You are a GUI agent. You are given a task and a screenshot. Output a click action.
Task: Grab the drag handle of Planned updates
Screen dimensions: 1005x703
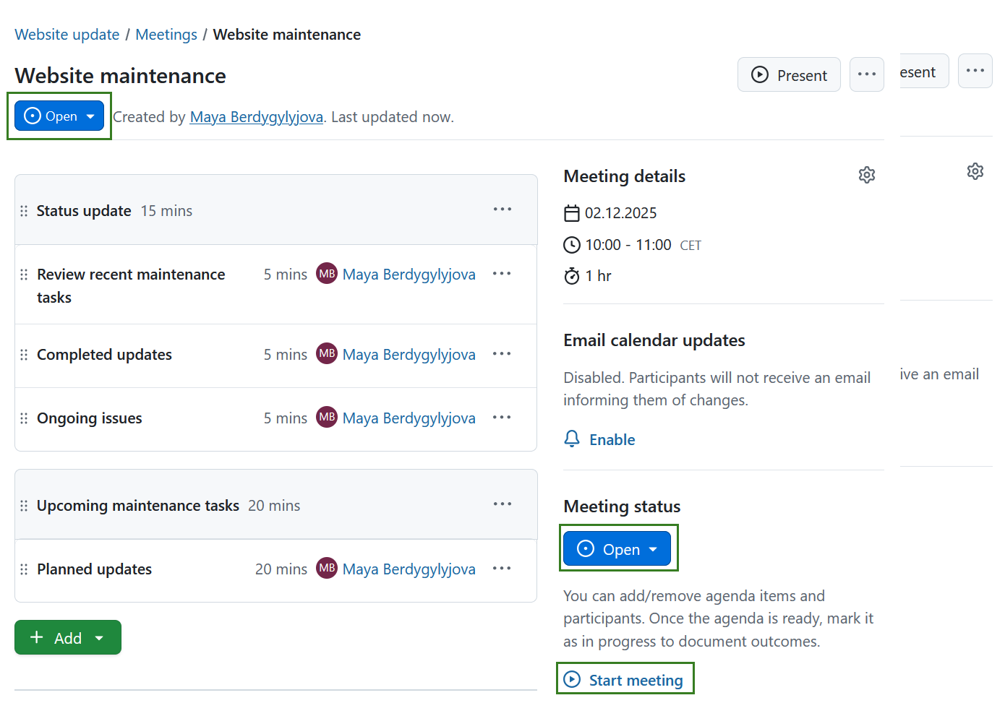24,569
